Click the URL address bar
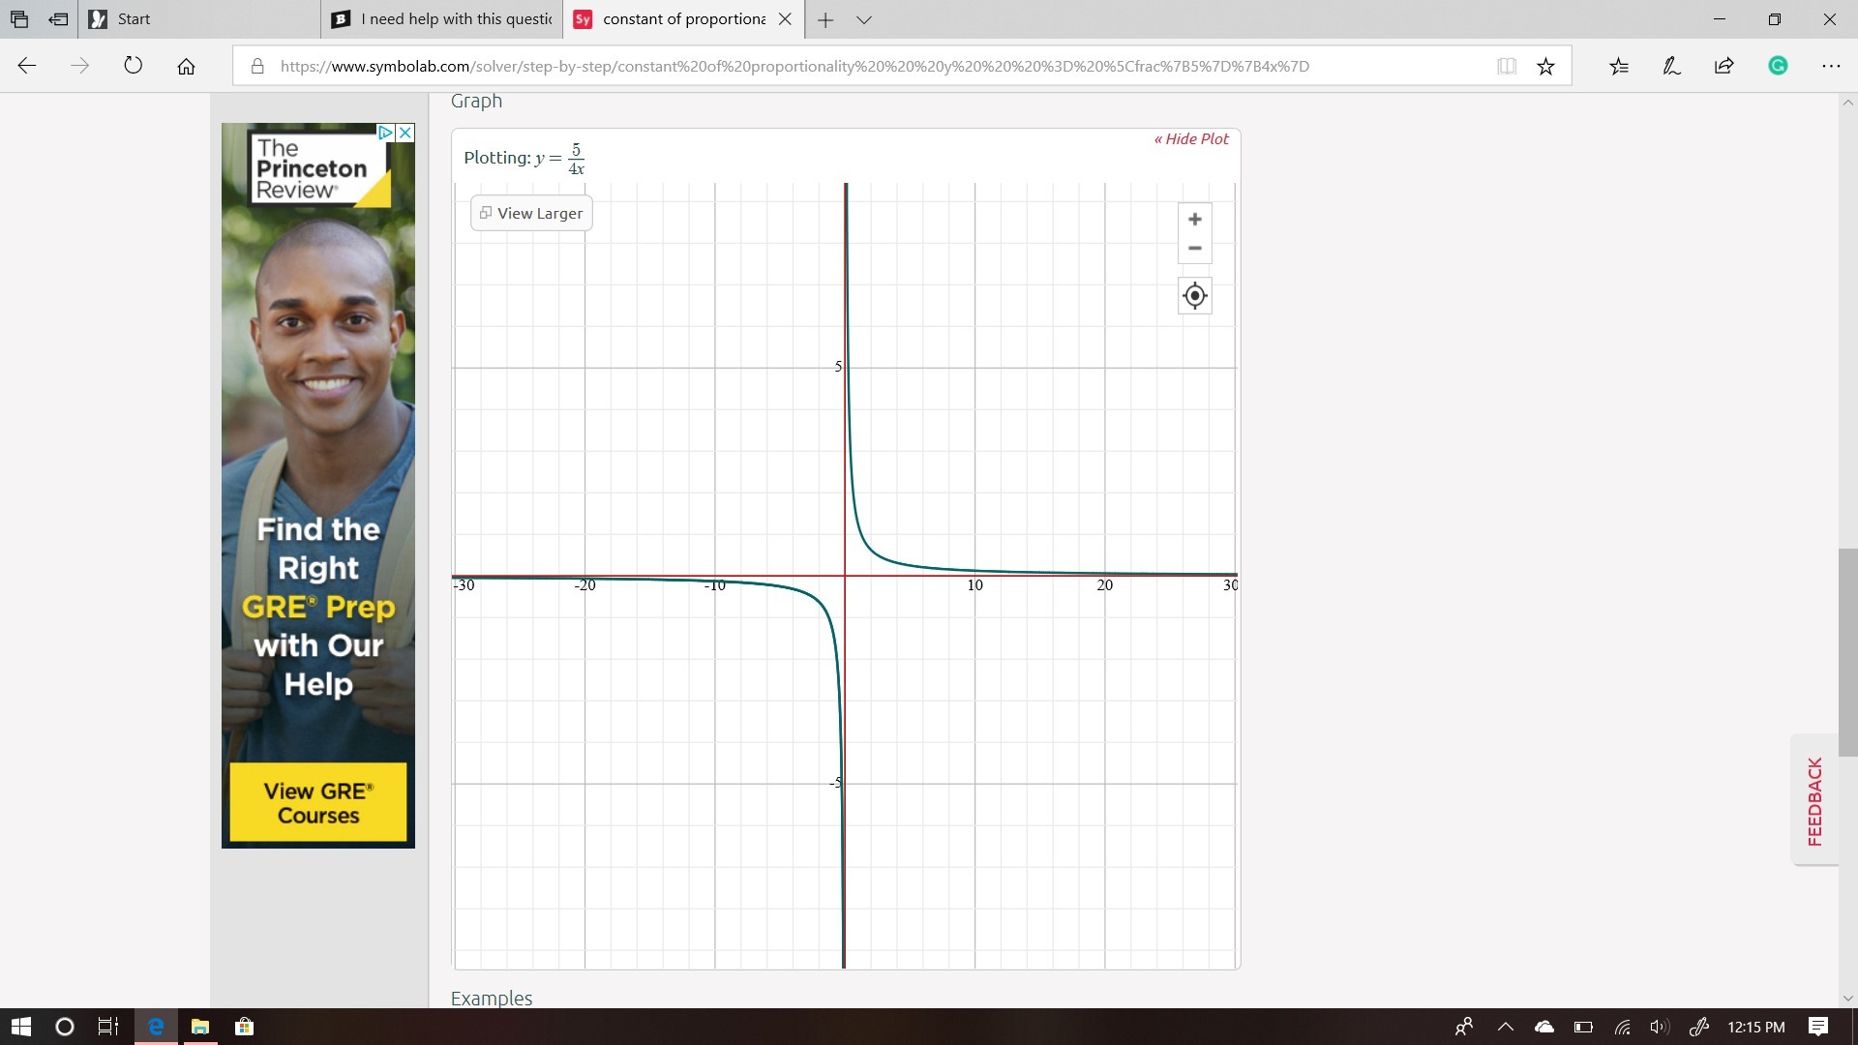Viewport: 1858px width, 1045px height. pyautogui.click(x=794, y=66)
